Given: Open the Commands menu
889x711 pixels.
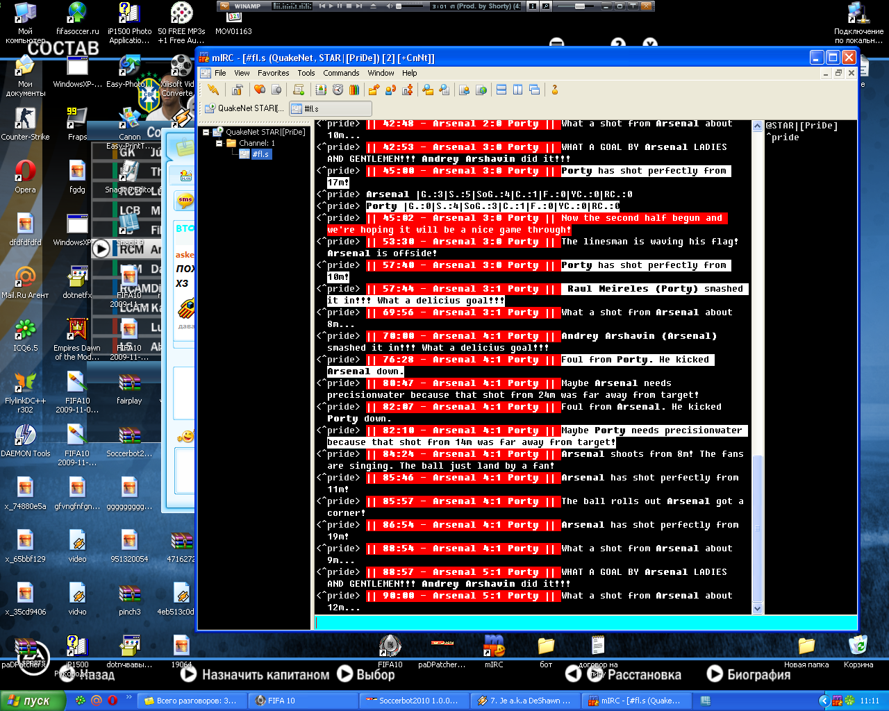Looking at the screenshot, I should [x=341, y=73].
